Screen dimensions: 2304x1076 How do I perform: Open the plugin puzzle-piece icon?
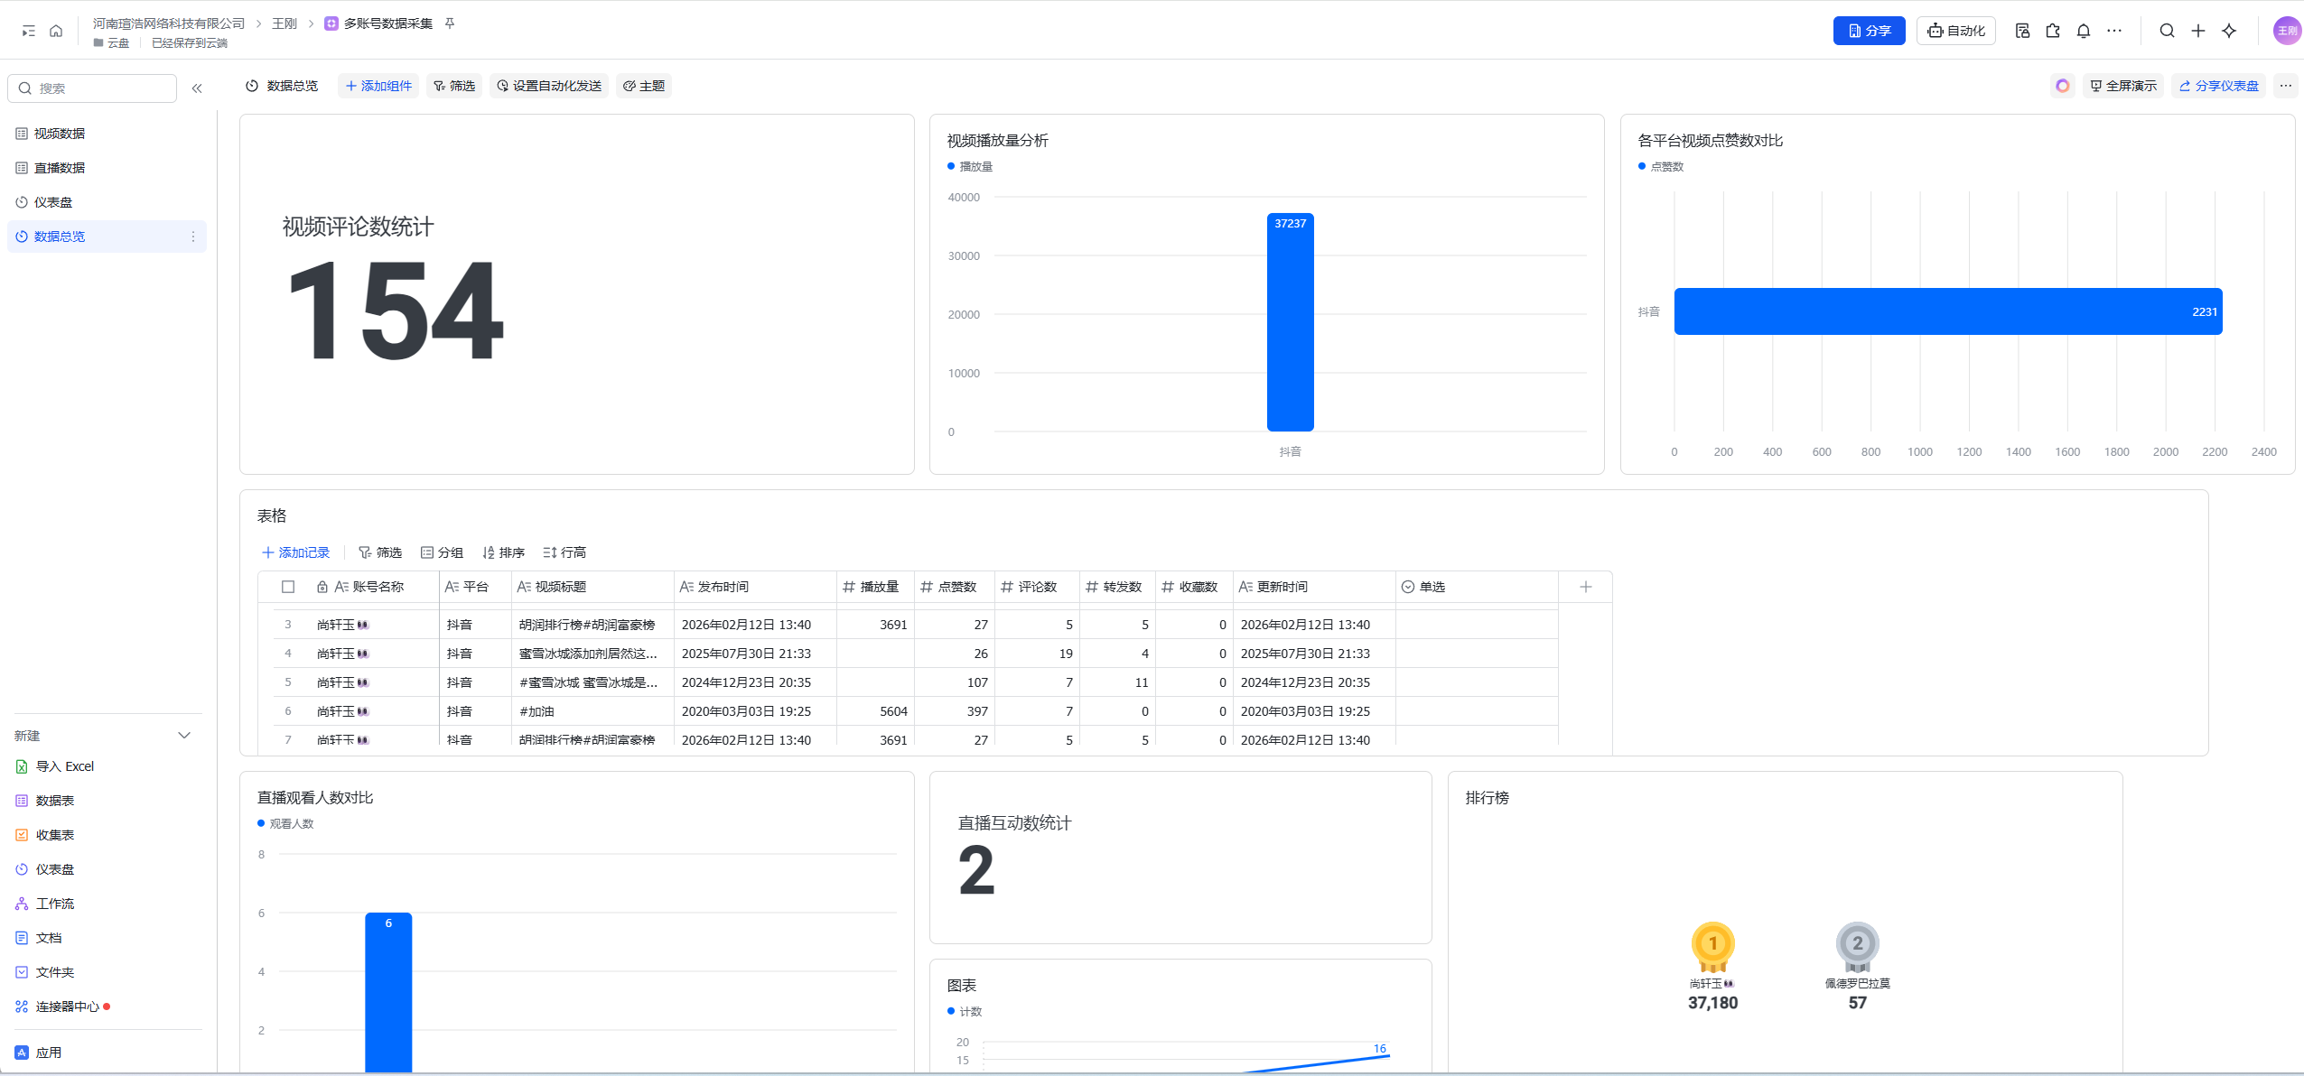2053,31
